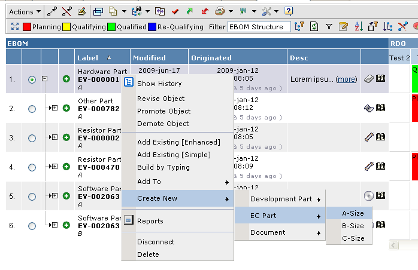Expand the Other Part tree node
The height and width of the screenshot is (270, 418).
tap(54, 108)
